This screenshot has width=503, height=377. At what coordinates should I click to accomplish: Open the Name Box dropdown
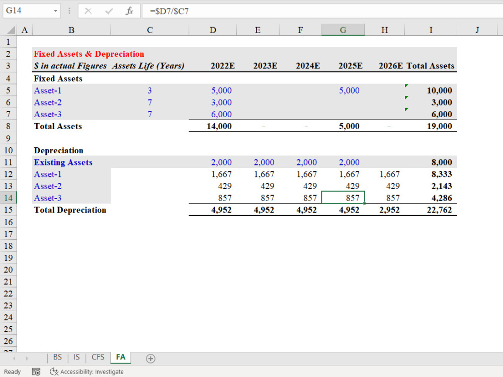coord(55,11)
